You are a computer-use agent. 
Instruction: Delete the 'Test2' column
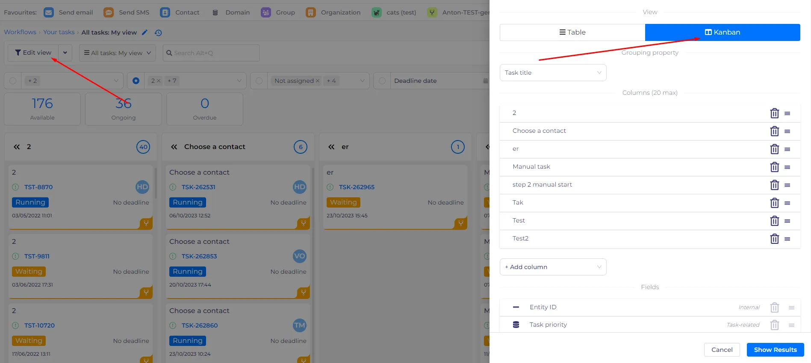pos(774,239)
